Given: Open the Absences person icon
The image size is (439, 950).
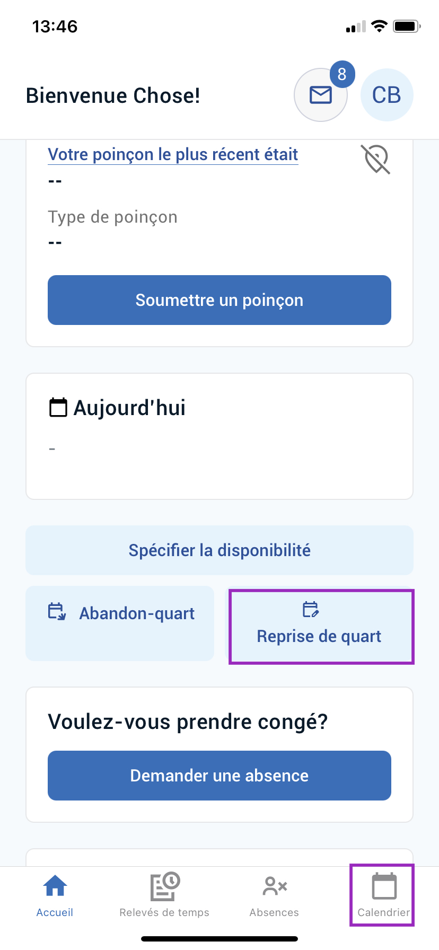Looking at the screenshot, I should point(275,886).
